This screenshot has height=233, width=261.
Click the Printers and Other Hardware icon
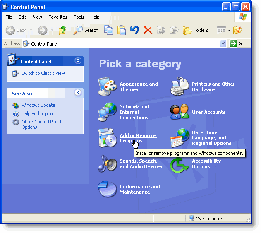pyautogui.click(x=180, y=86)
